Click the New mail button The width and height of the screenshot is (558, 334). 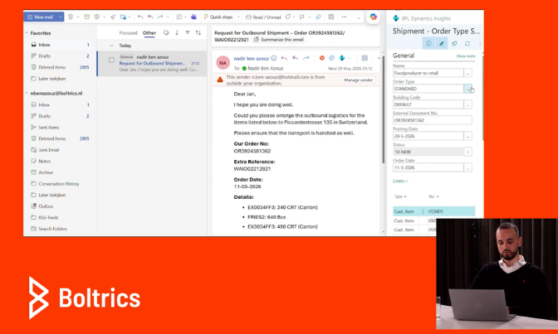[x=40, y=17]
